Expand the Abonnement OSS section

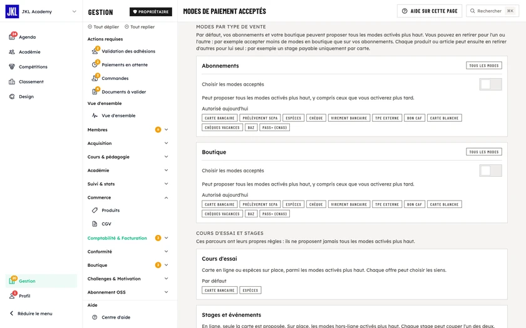(x=166, y=292)
